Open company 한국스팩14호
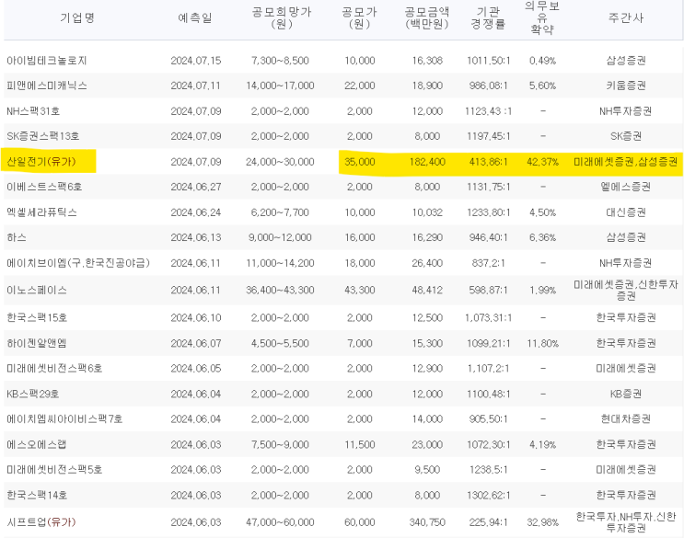 pos(37,495)
